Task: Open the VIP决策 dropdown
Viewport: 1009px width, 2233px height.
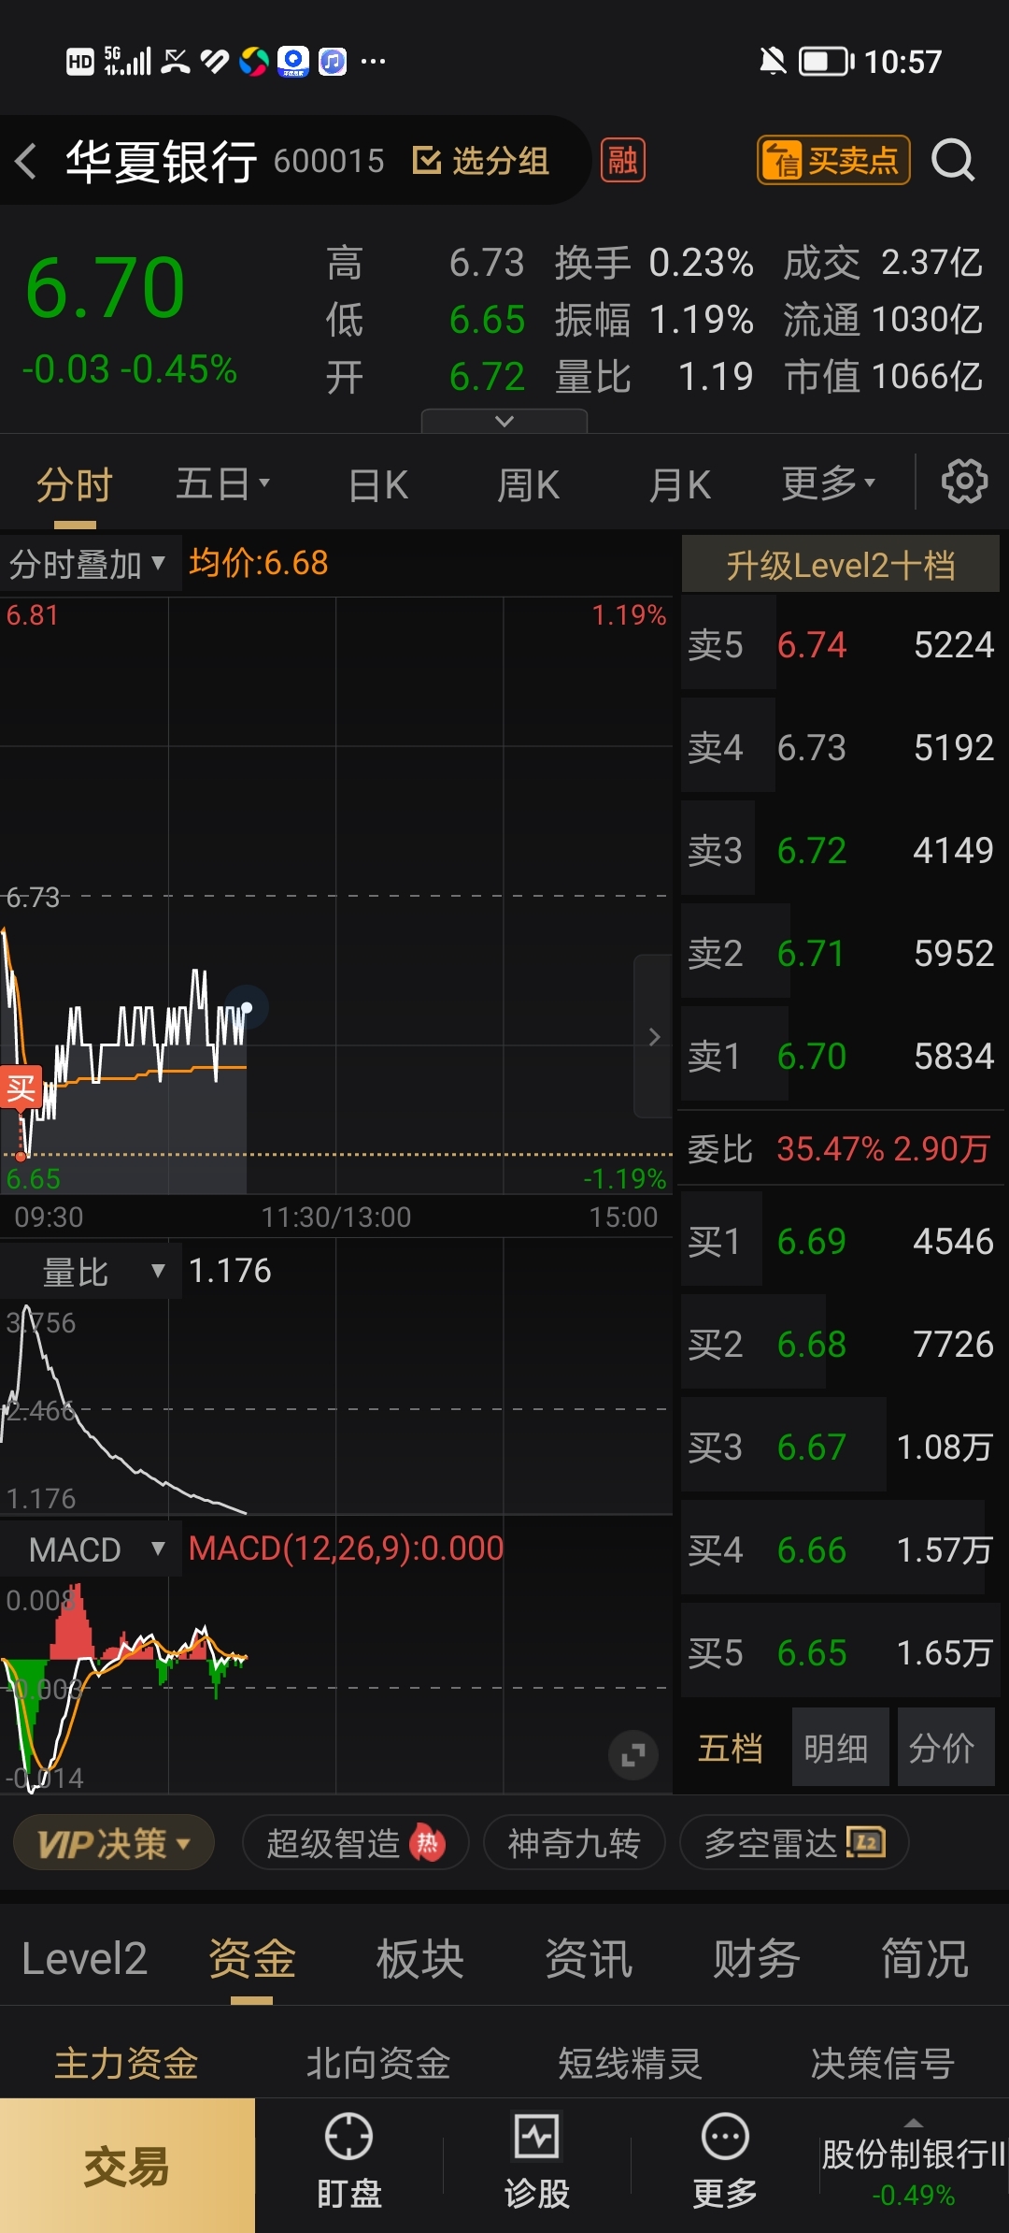Action: pyautogui.click(x=114, y=1843)
